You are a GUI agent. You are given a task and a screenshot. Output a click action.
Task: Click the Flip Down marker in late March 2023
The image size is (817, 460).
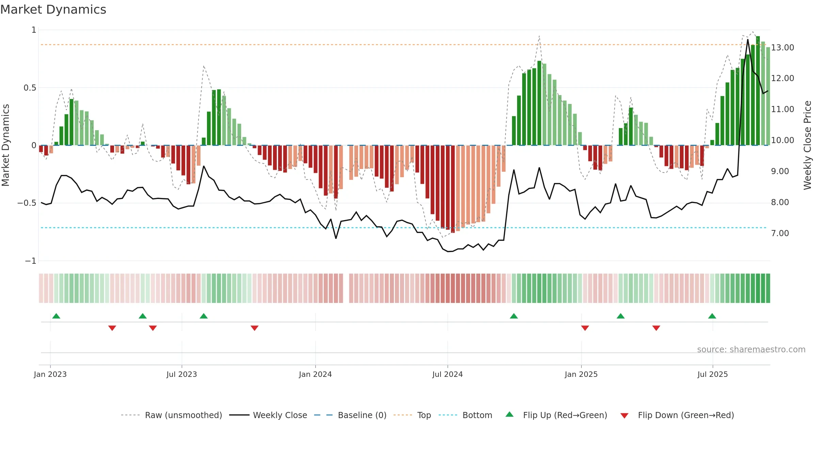tap(112, 328)
